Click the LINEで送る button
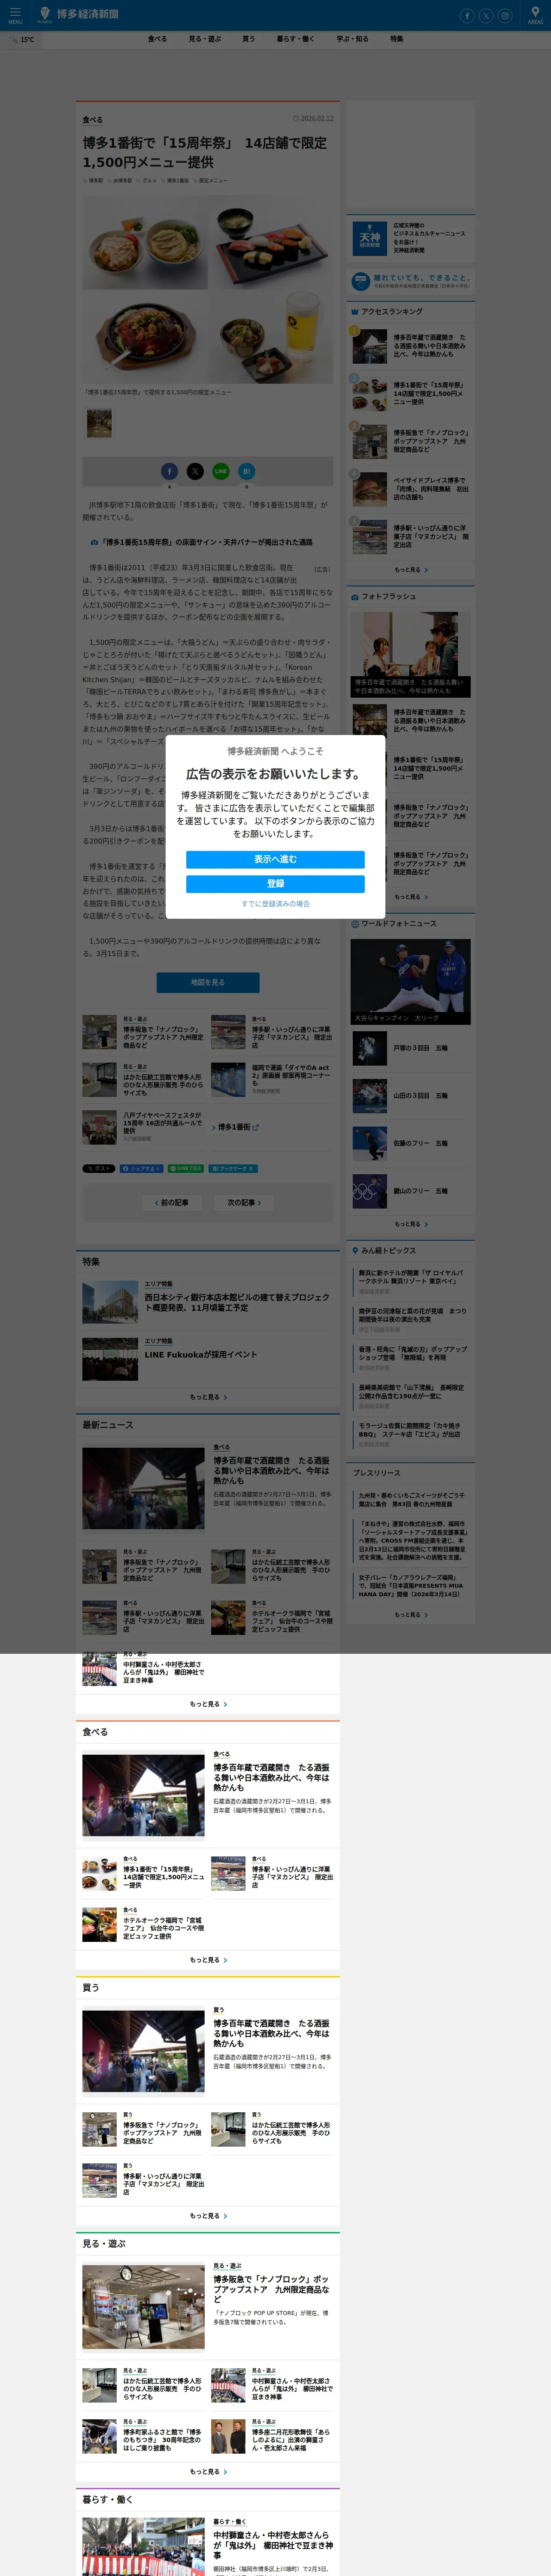Viewport: 551px width, 2576px height. 186,1168
